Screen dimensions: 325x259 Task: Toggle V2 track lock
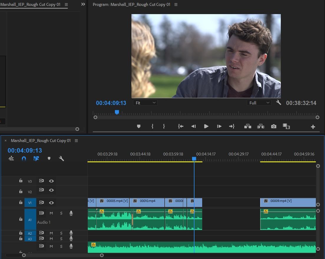(x=21, y=191)
